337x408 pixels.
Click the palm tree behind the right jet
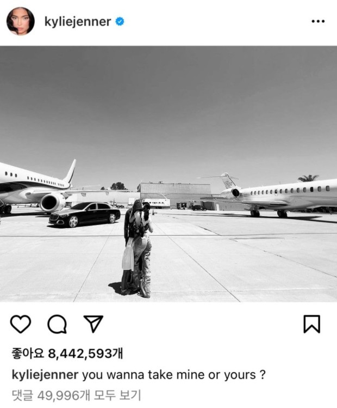tap(308, 178)
